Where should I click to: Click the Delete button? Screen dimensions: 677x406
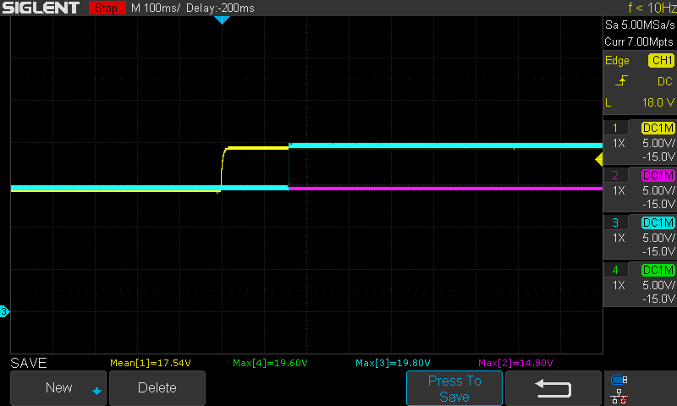(x=157, y=388)
